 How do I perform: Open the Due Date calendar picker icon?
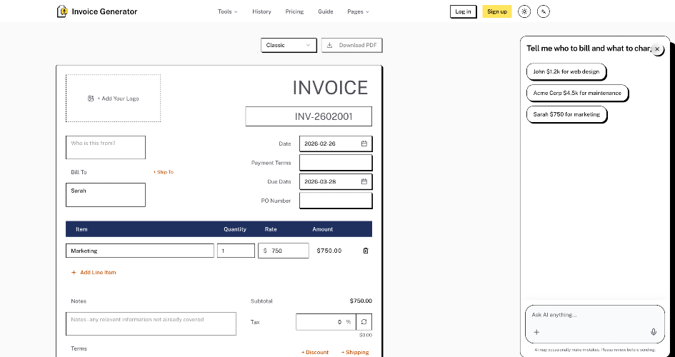(364, 181)
